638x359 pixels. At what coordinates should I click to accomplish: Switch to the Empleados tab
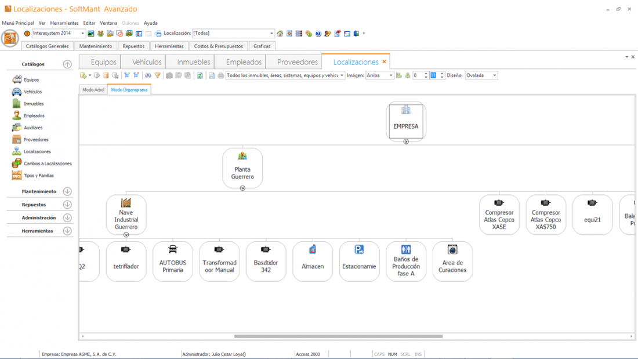click(x=244, y=62)
